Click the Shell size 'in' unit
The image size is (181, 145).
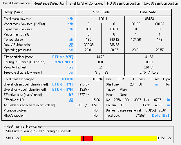(x=157, y=84)
